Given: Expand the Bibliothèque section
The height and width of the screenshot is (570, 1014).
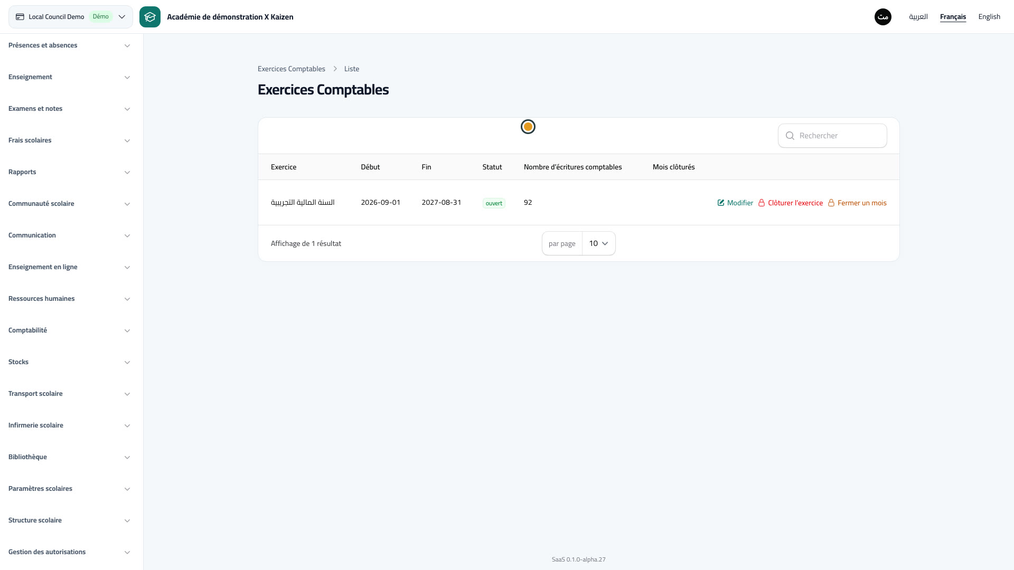Looking at the screenshot, I should coord(69,457).
